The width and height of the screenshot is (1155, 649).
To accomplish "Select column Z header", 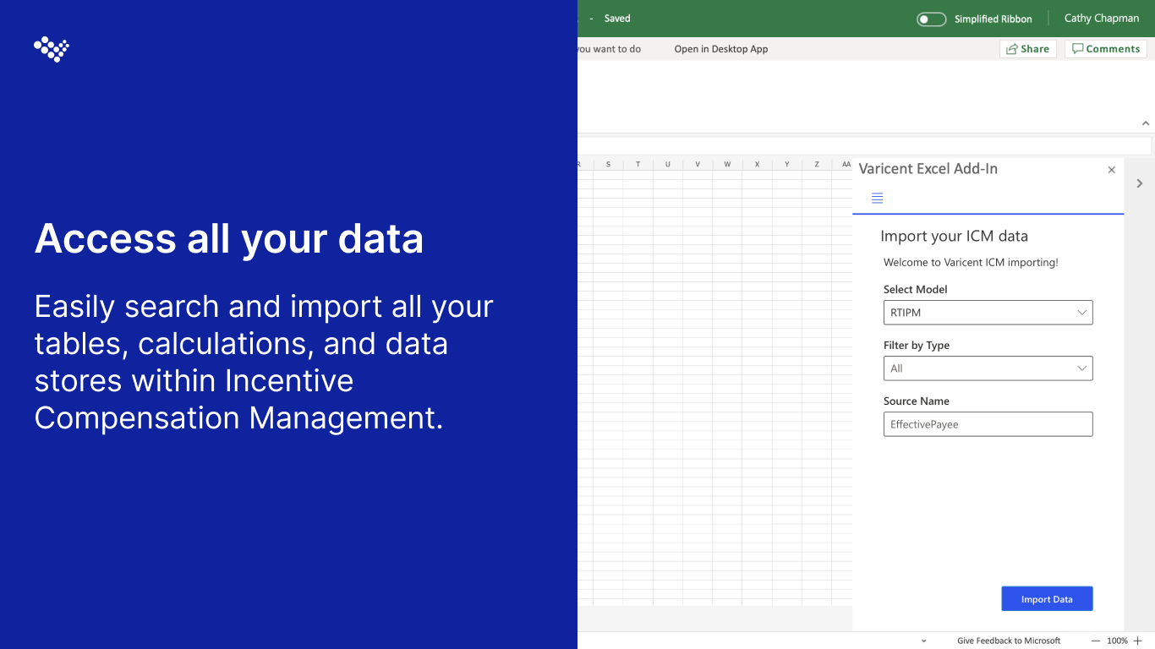I will point(816,164).
